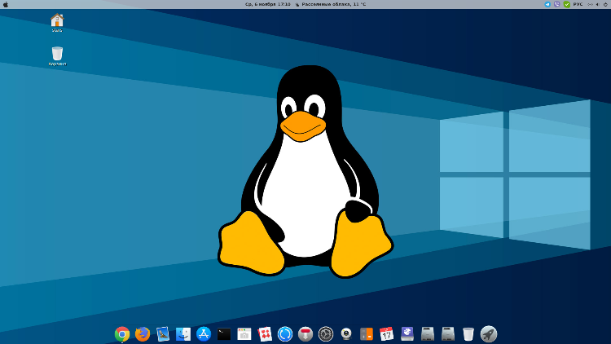Click the Telegram tray icon

pyautogui.click(x=547, y=4)
